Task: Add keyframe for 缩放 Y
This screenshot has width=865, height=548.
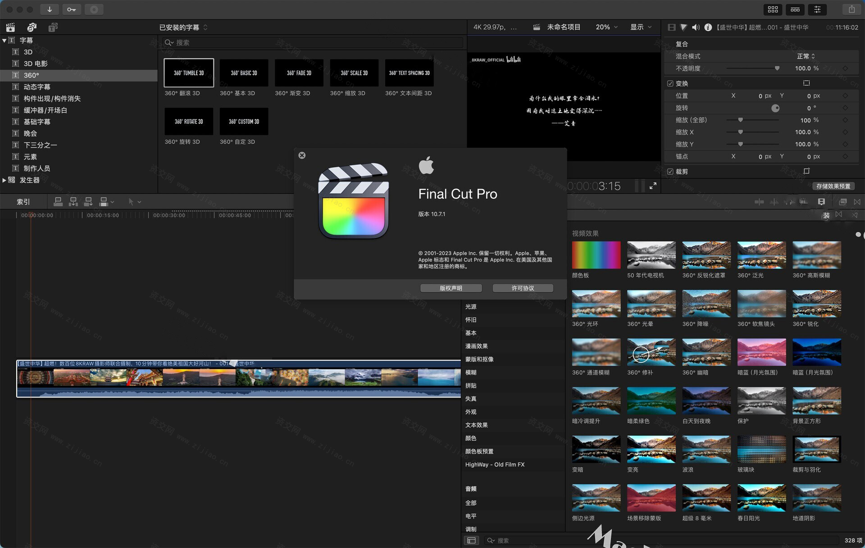Action: pyautogui.click(x=845, y=145)
